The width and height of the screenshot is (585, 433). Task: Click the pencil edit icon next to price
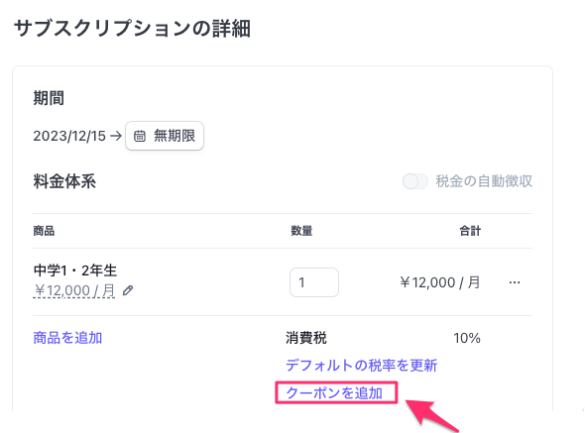click(128, 290)
